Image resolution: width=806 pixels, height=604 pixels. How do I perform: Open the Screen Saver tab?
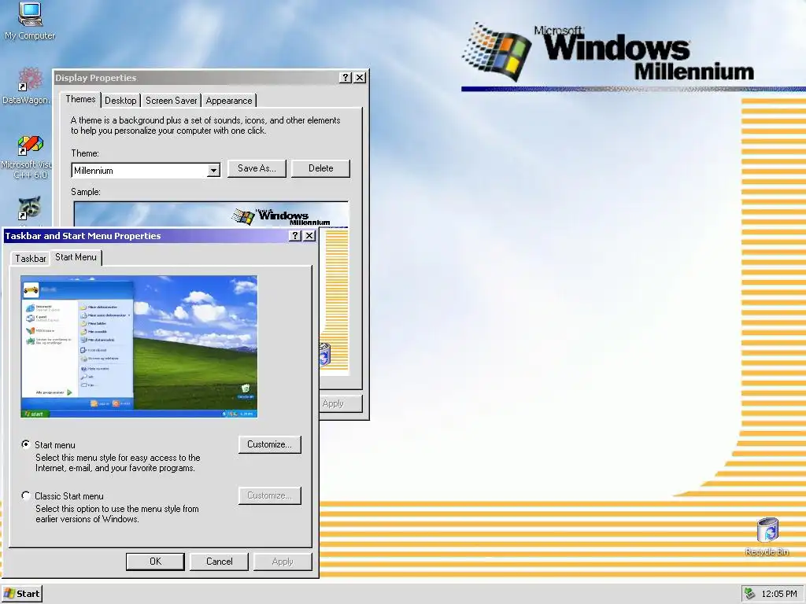pyautogui.click(x=171, y=101)
